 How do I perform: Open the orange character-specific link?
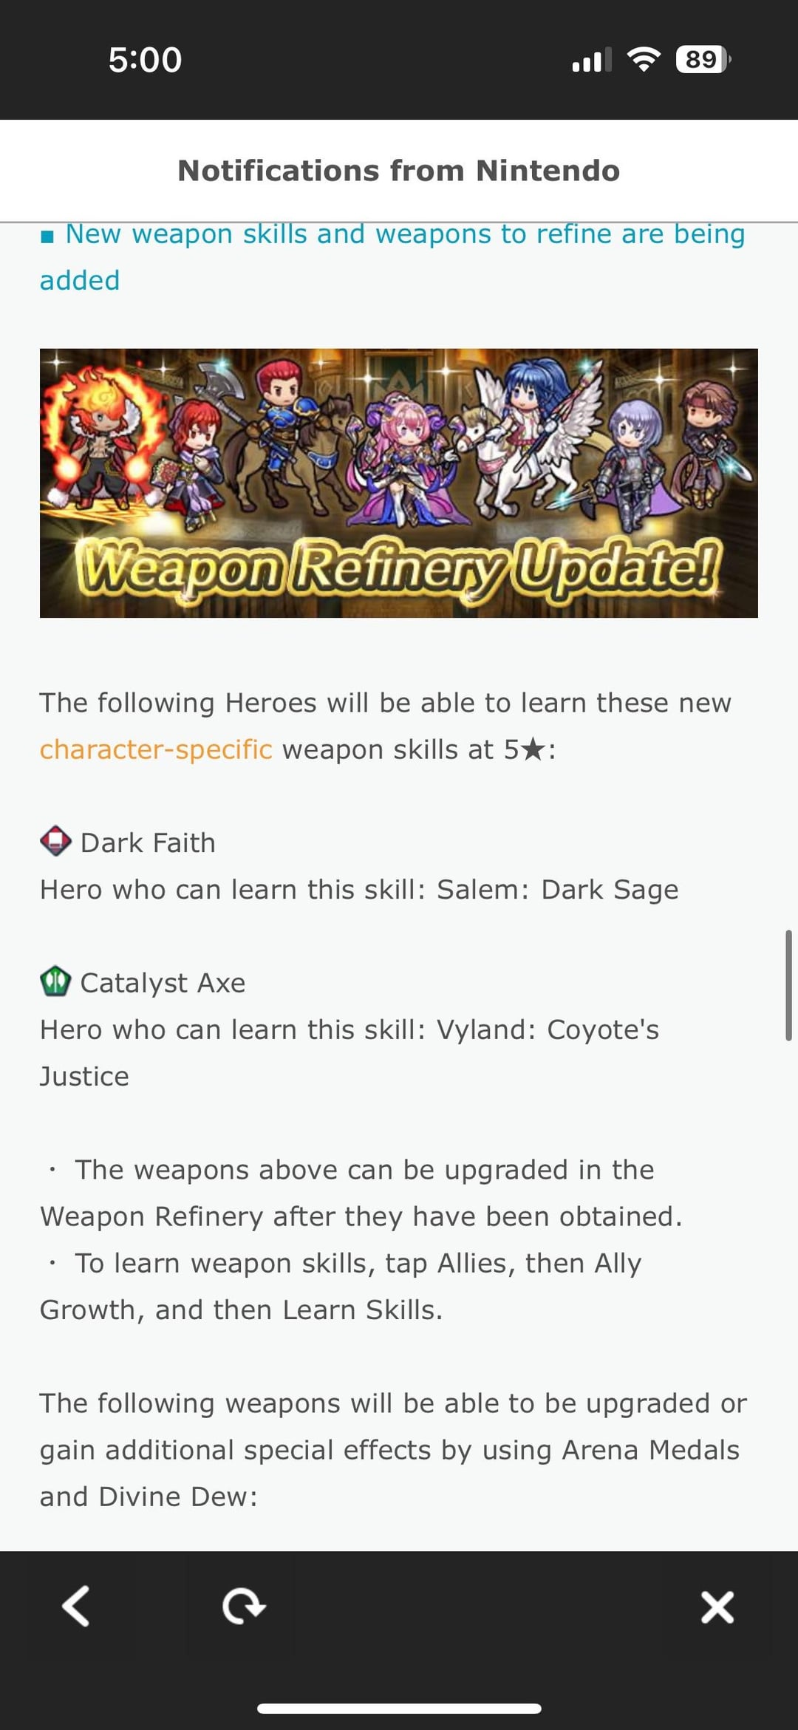(156, 749)
